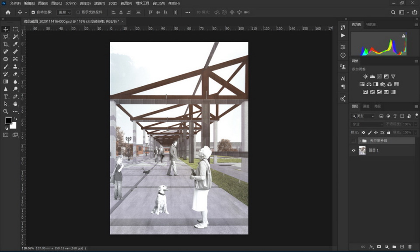This screenshot has width=420, height=252.
Task: Uncheck the 自动选择 checkbox
Action: pyautogui.click(x=33, y=12)
